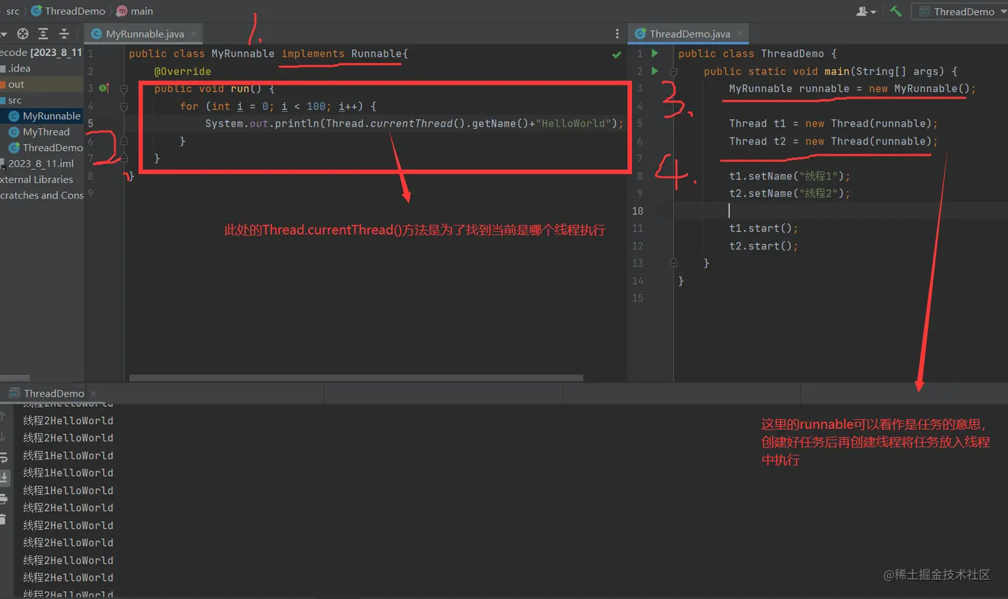The image size is (1008, 599).
Task: Click the MyRunnable class icon in editor tab
Action: (96, 33)
